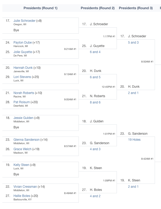This screenshot has height=209, width=161.
Task: Open Lori Stevens player link
Action: (x=22, y=77)
